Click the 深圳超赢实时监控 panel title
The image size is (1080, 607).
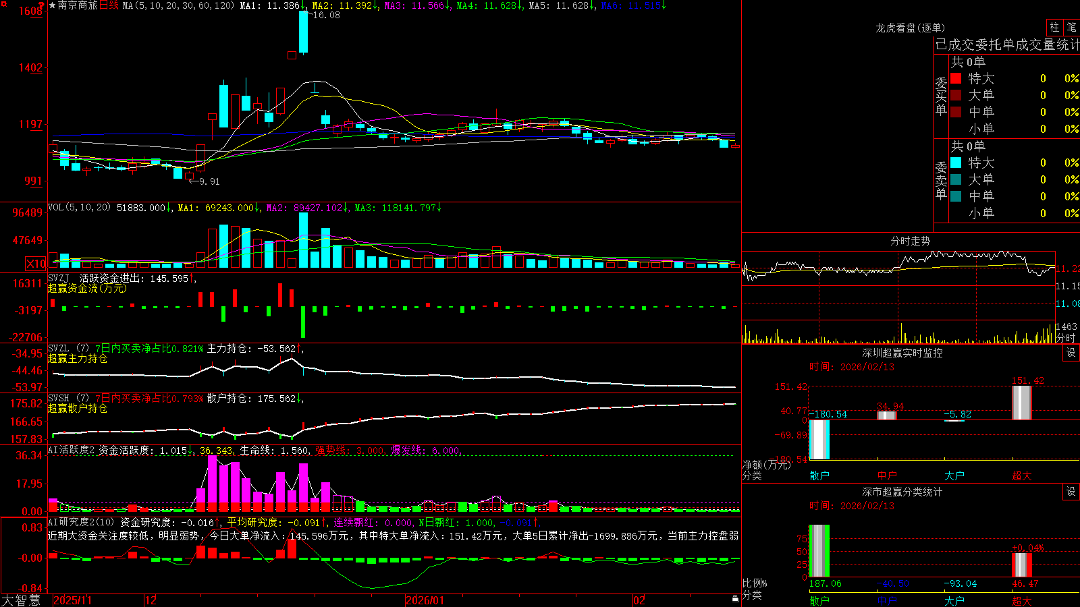tap(902, 353)
